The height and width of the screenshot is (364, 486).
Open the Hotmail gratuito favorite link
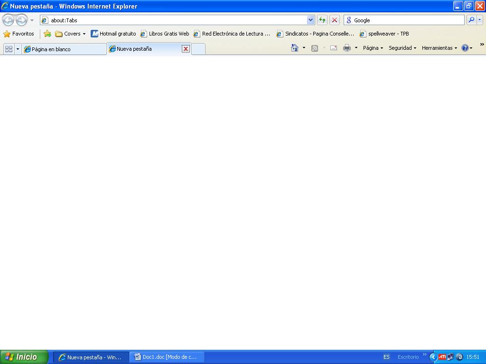113,34
